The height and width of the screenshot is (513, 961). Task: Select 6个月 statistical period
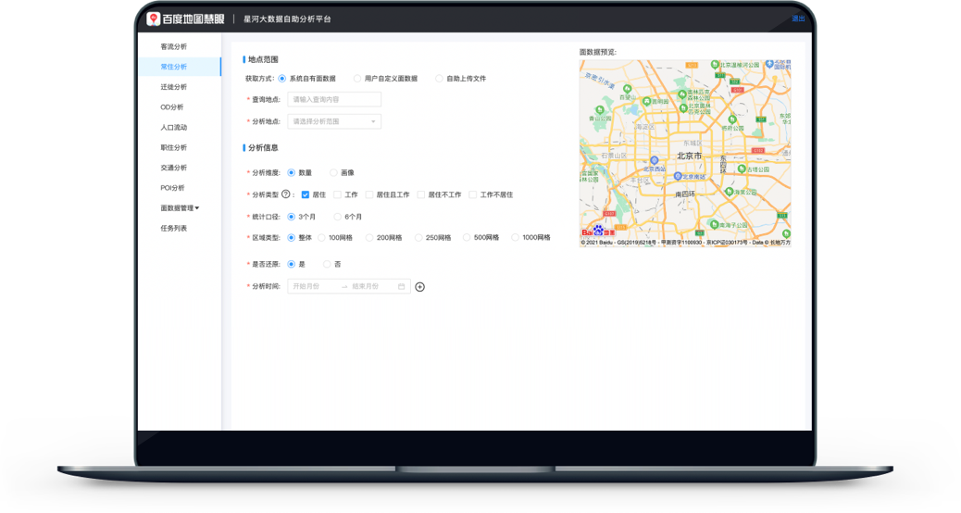point(337,217)
